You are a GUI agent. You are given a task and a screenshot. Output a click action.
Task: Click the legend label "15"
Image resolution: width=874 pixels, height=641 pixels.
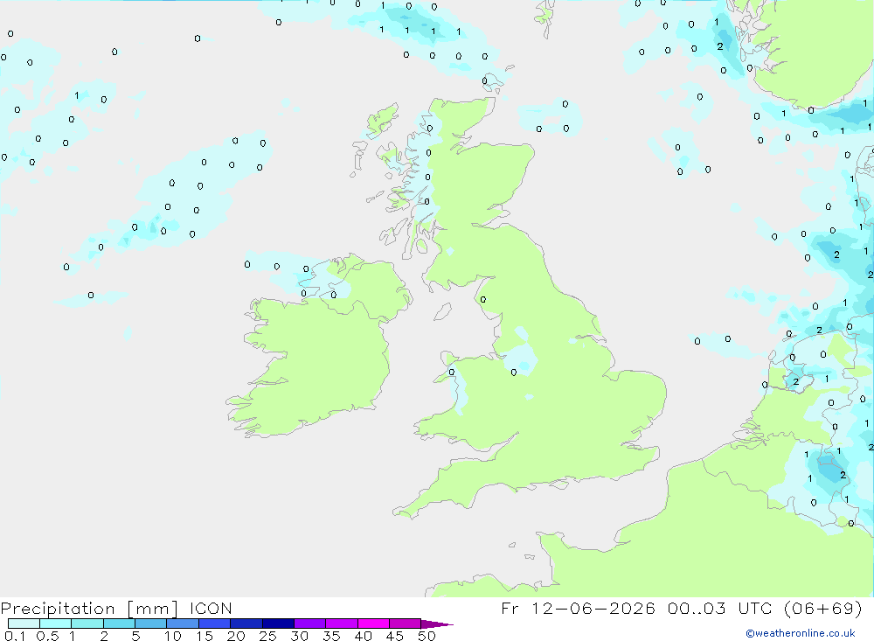coord(205,636)
